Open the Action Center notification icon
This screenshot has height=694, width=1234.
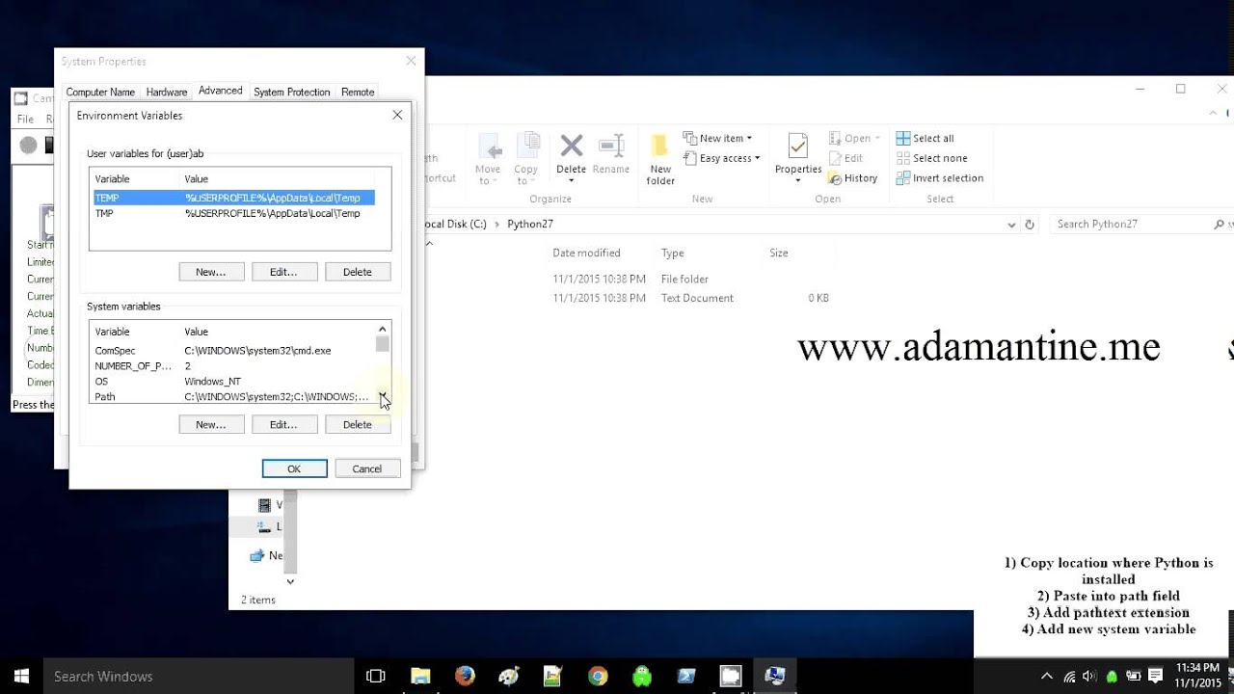pyautogui.click(x=1155, y=676)
